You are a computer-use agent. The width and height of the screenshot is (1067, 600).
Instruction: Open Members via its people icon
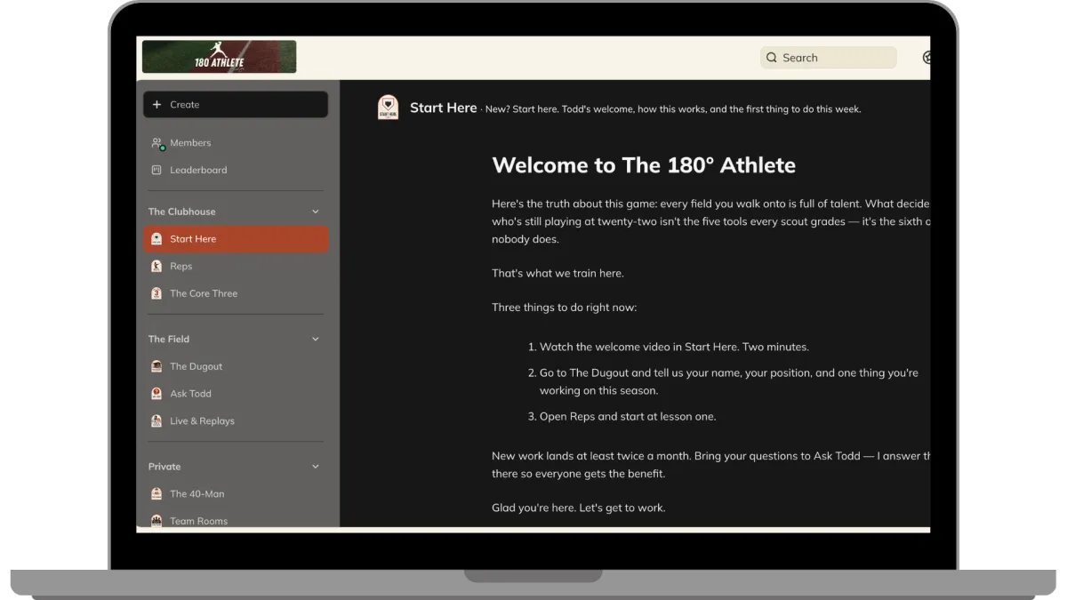tap(157, 143)
